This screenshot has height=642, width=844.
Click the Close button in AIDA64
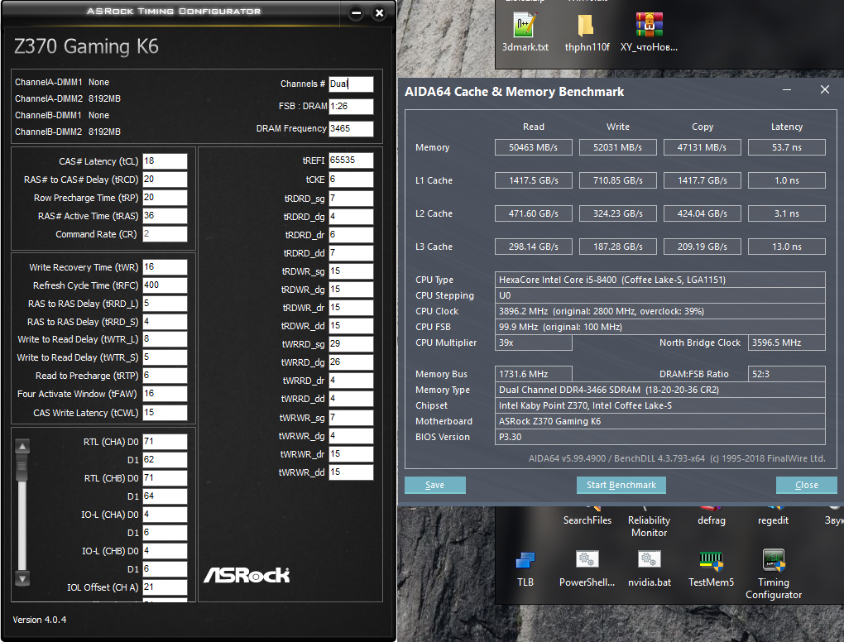tap(806, 485)
